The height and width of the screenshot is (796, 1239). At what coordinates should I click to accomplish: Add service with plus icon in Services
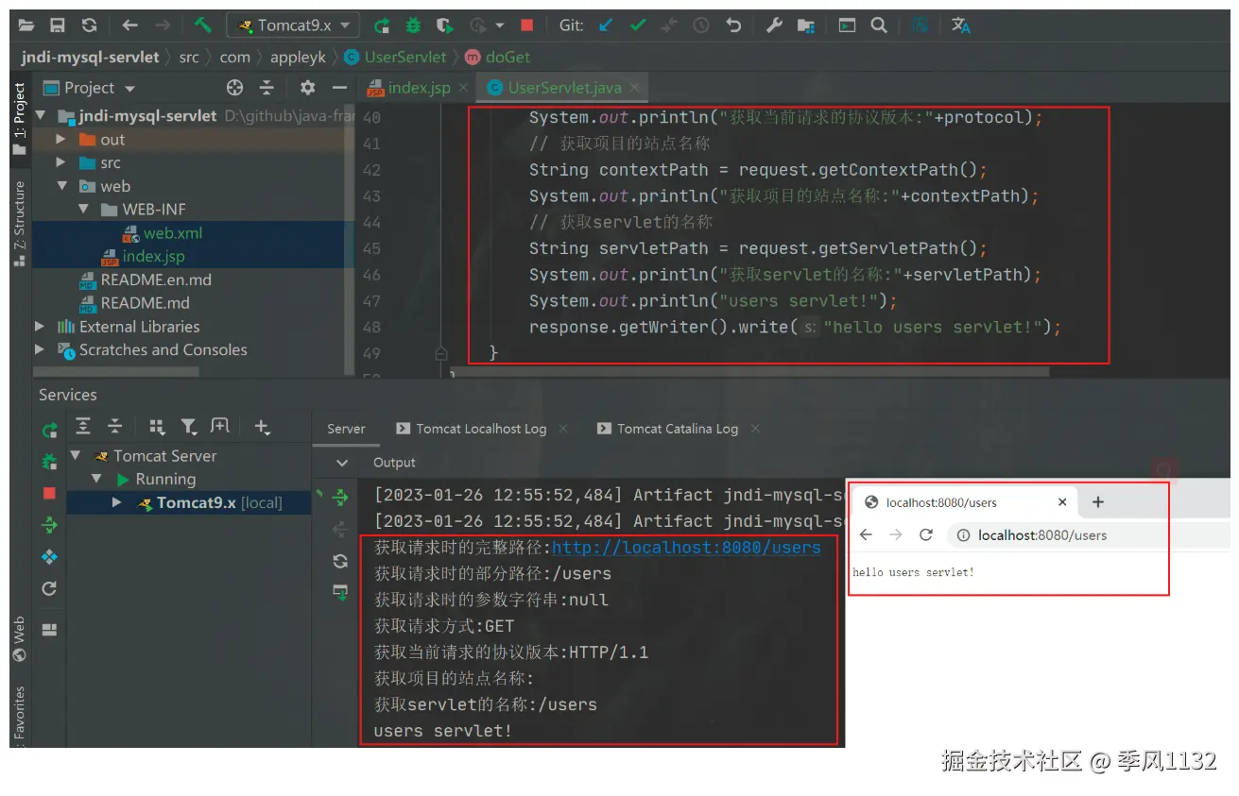pyautogui.click(x=262, y=427)
